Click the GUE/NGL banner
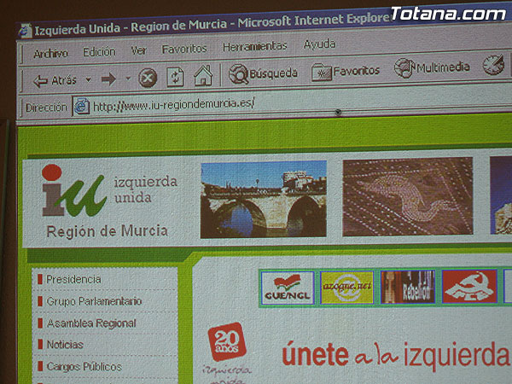The height and width of the screenshot is (384, 512). (288, 288)
